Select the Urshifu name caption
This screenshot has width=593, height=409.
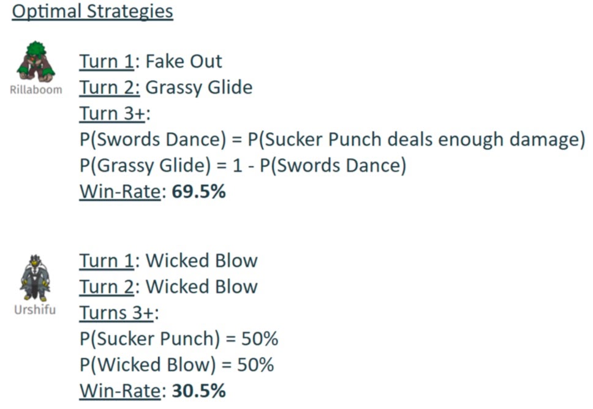point(35,310)
